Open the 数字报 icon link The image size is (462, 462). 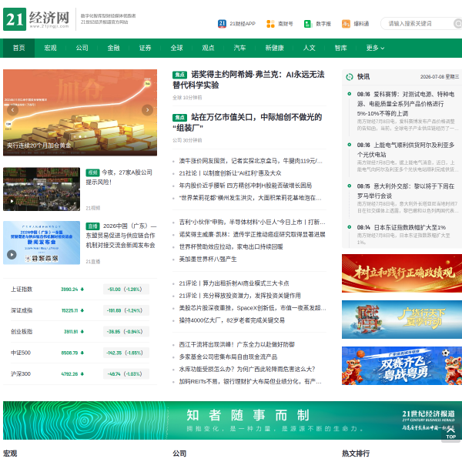click(x=317, y=24)
